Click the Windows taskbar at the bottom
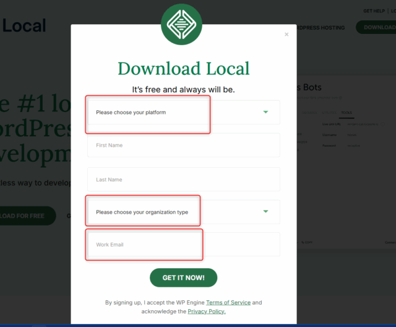Screen dimensions: 396x327 (x=198, y=325)
